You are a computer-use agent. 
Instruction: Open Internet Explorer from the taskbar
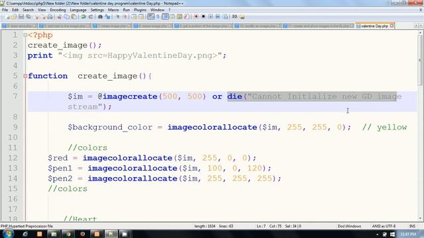pyautogui.click(x=25, y=234)
